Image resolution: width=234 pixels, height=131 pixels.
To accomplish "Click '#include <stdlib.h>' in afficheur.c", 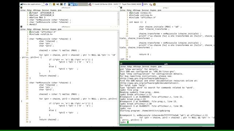I will 41,34.
